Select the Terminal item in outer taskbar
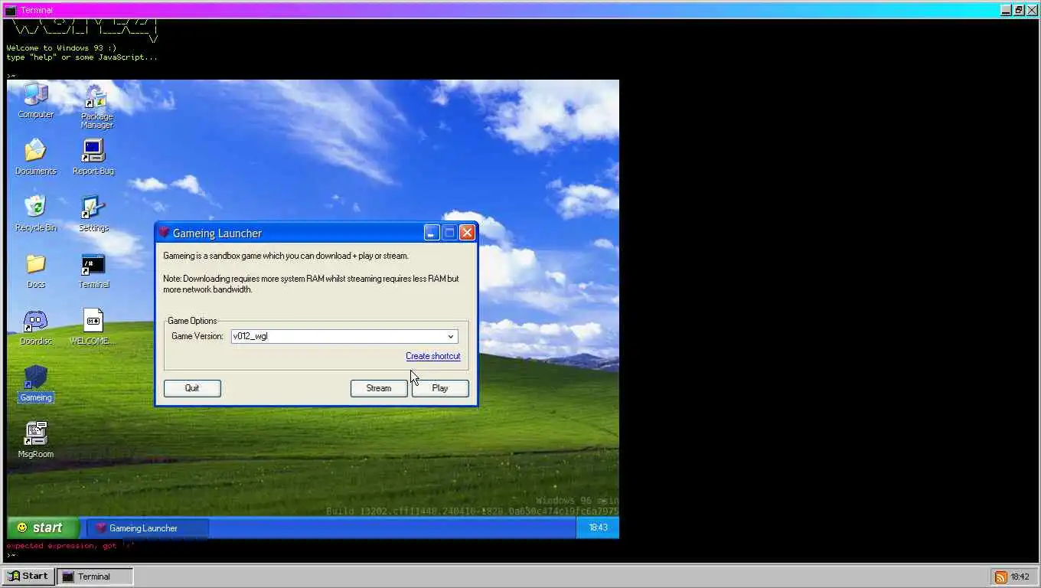 click(95, 577)
